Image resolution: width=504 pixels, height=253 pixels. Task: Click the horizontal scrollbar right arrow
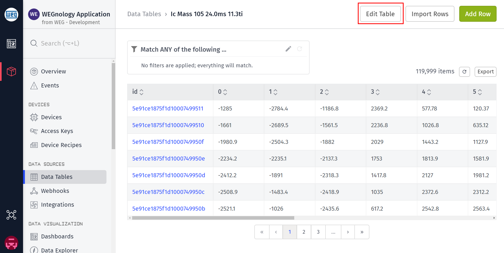coord(494,218)
